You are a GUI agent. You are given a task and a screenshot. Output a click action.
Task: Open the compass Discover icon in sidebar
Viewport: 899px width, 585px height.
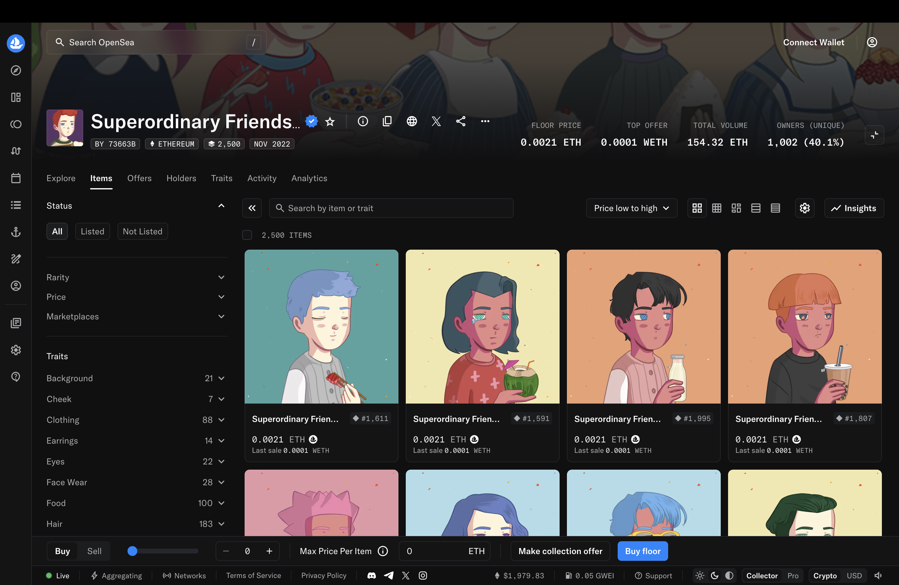pyautogui.click(x=16, y=70)
